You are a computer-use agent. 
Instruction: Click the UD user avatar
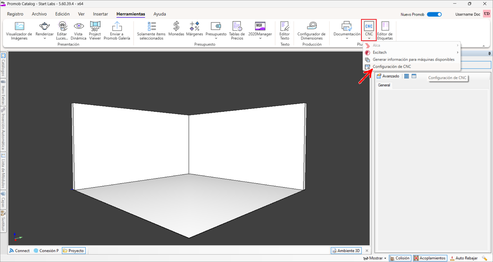point(487,14)
